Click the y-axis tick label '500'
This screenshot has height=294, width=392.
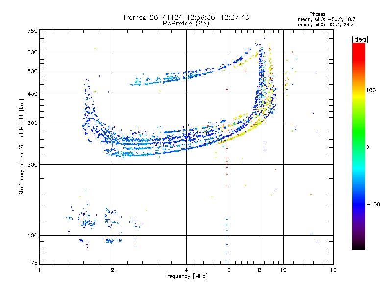(32, 71)
